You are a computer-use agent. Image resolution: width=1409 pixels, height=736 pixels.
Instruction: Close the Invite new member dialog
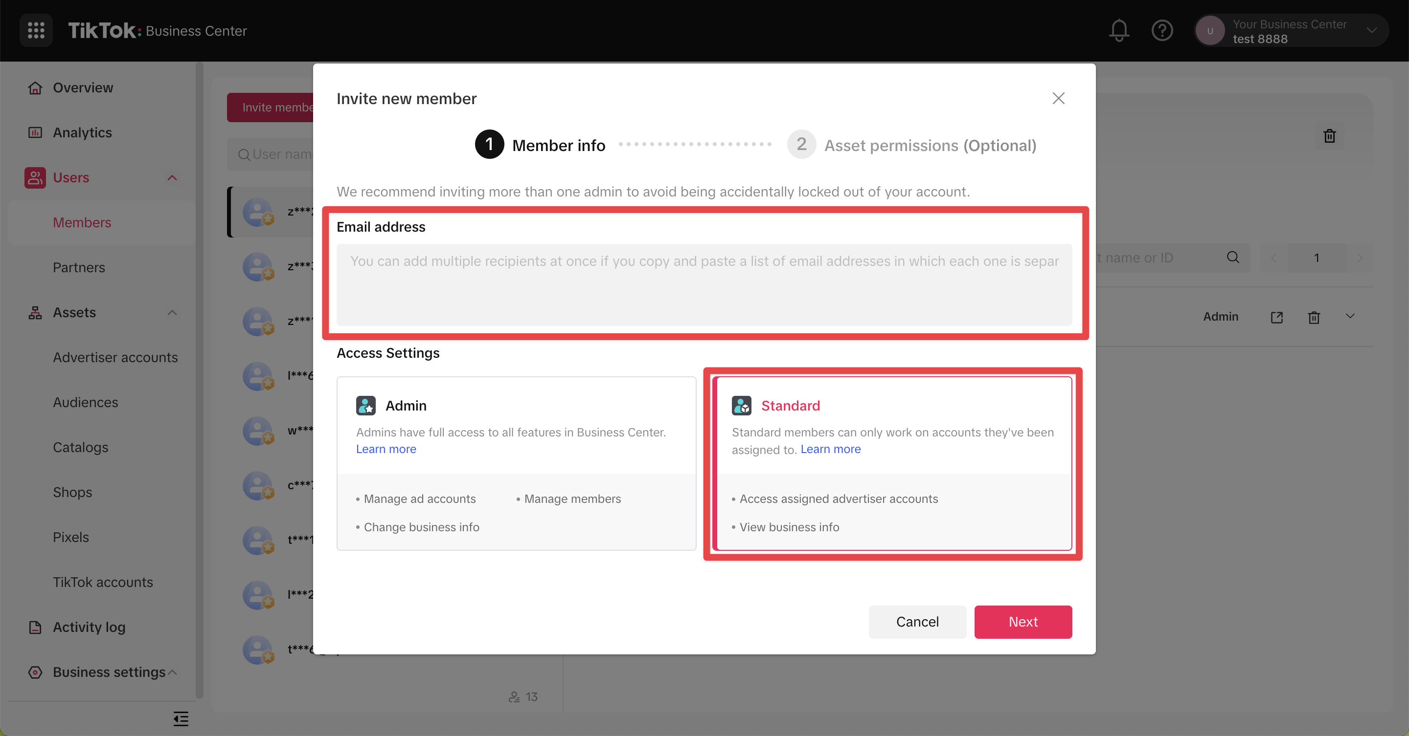(x=1058, y=98)
